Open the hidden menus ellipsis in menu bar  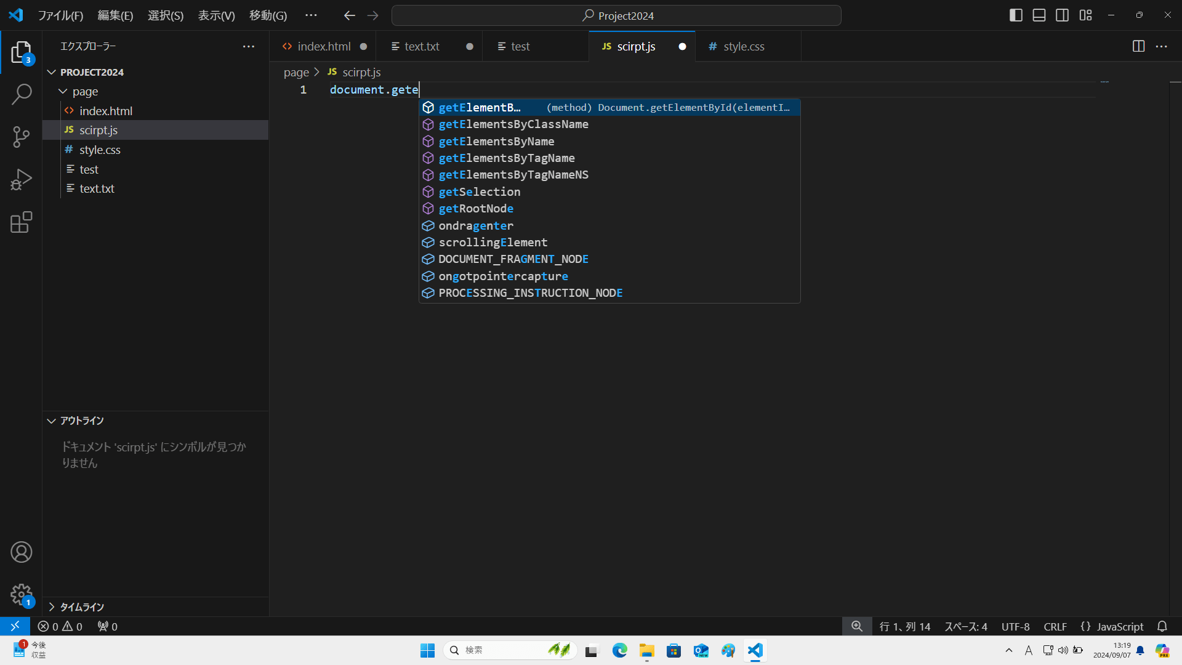tap(311, 15)
